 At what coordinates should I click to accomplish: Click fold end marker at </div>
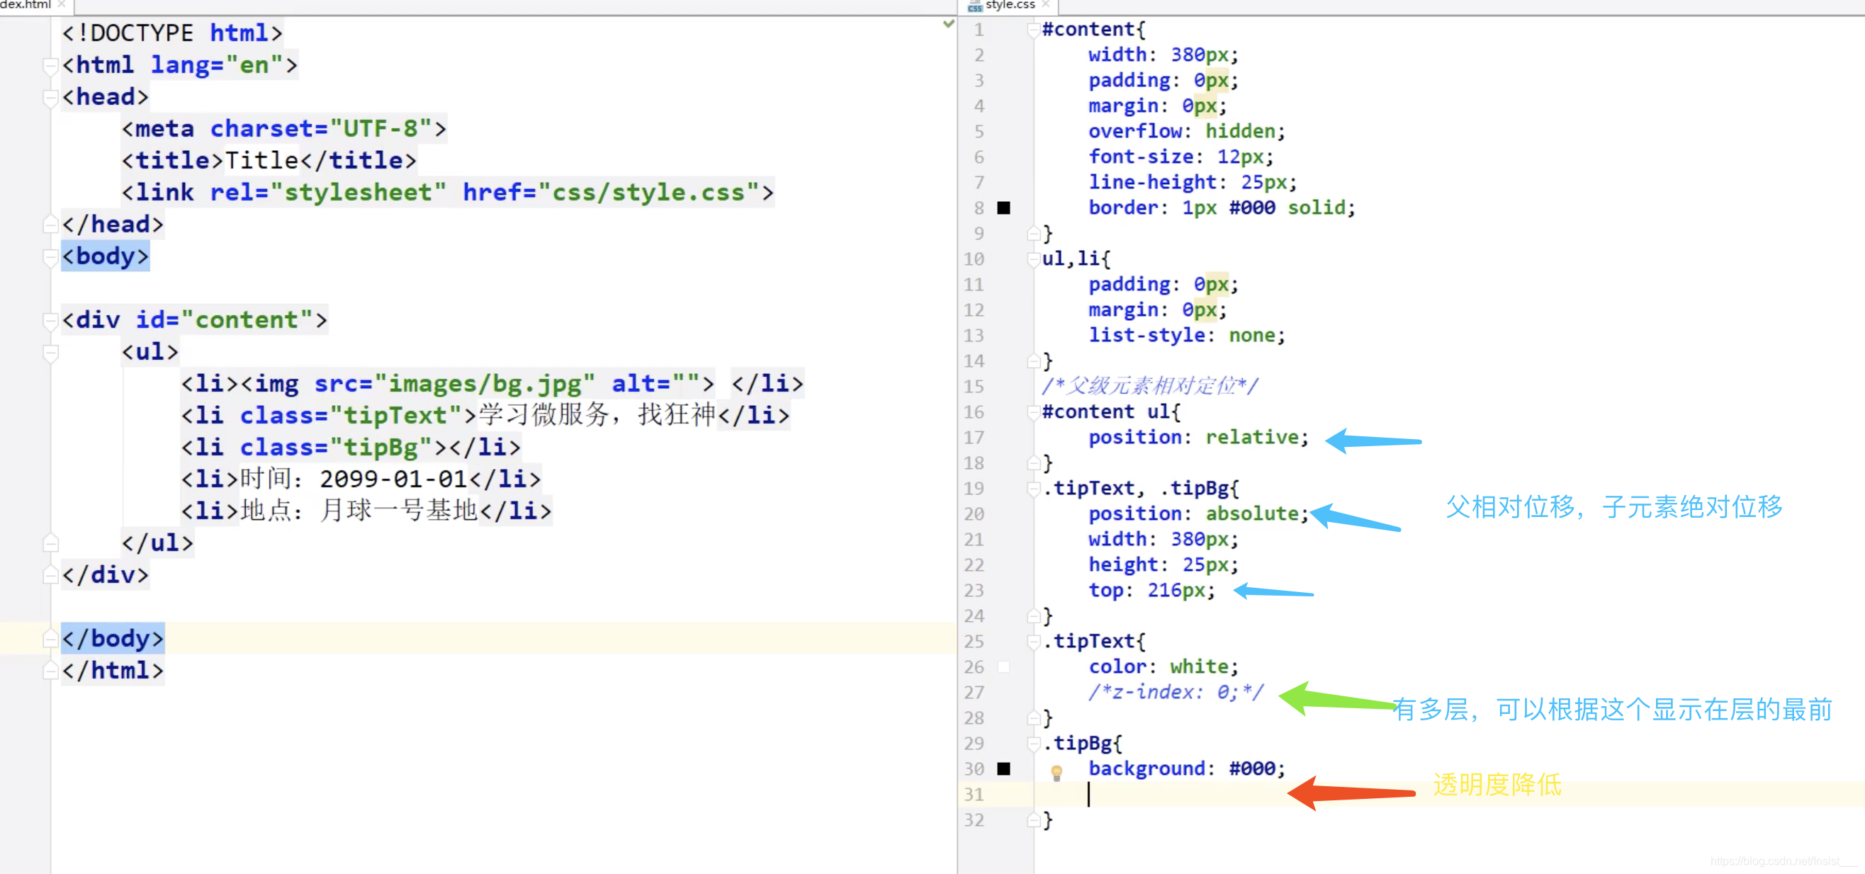point(51,574)
